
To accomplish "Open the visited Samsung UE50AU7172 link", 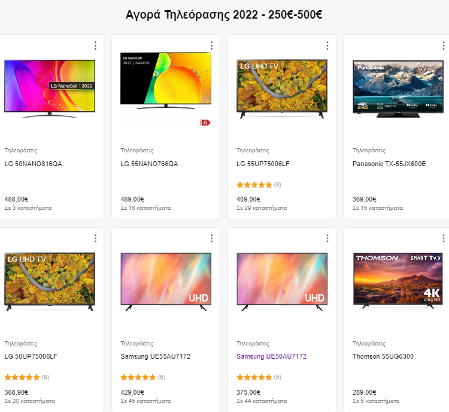I will [271, 356].
